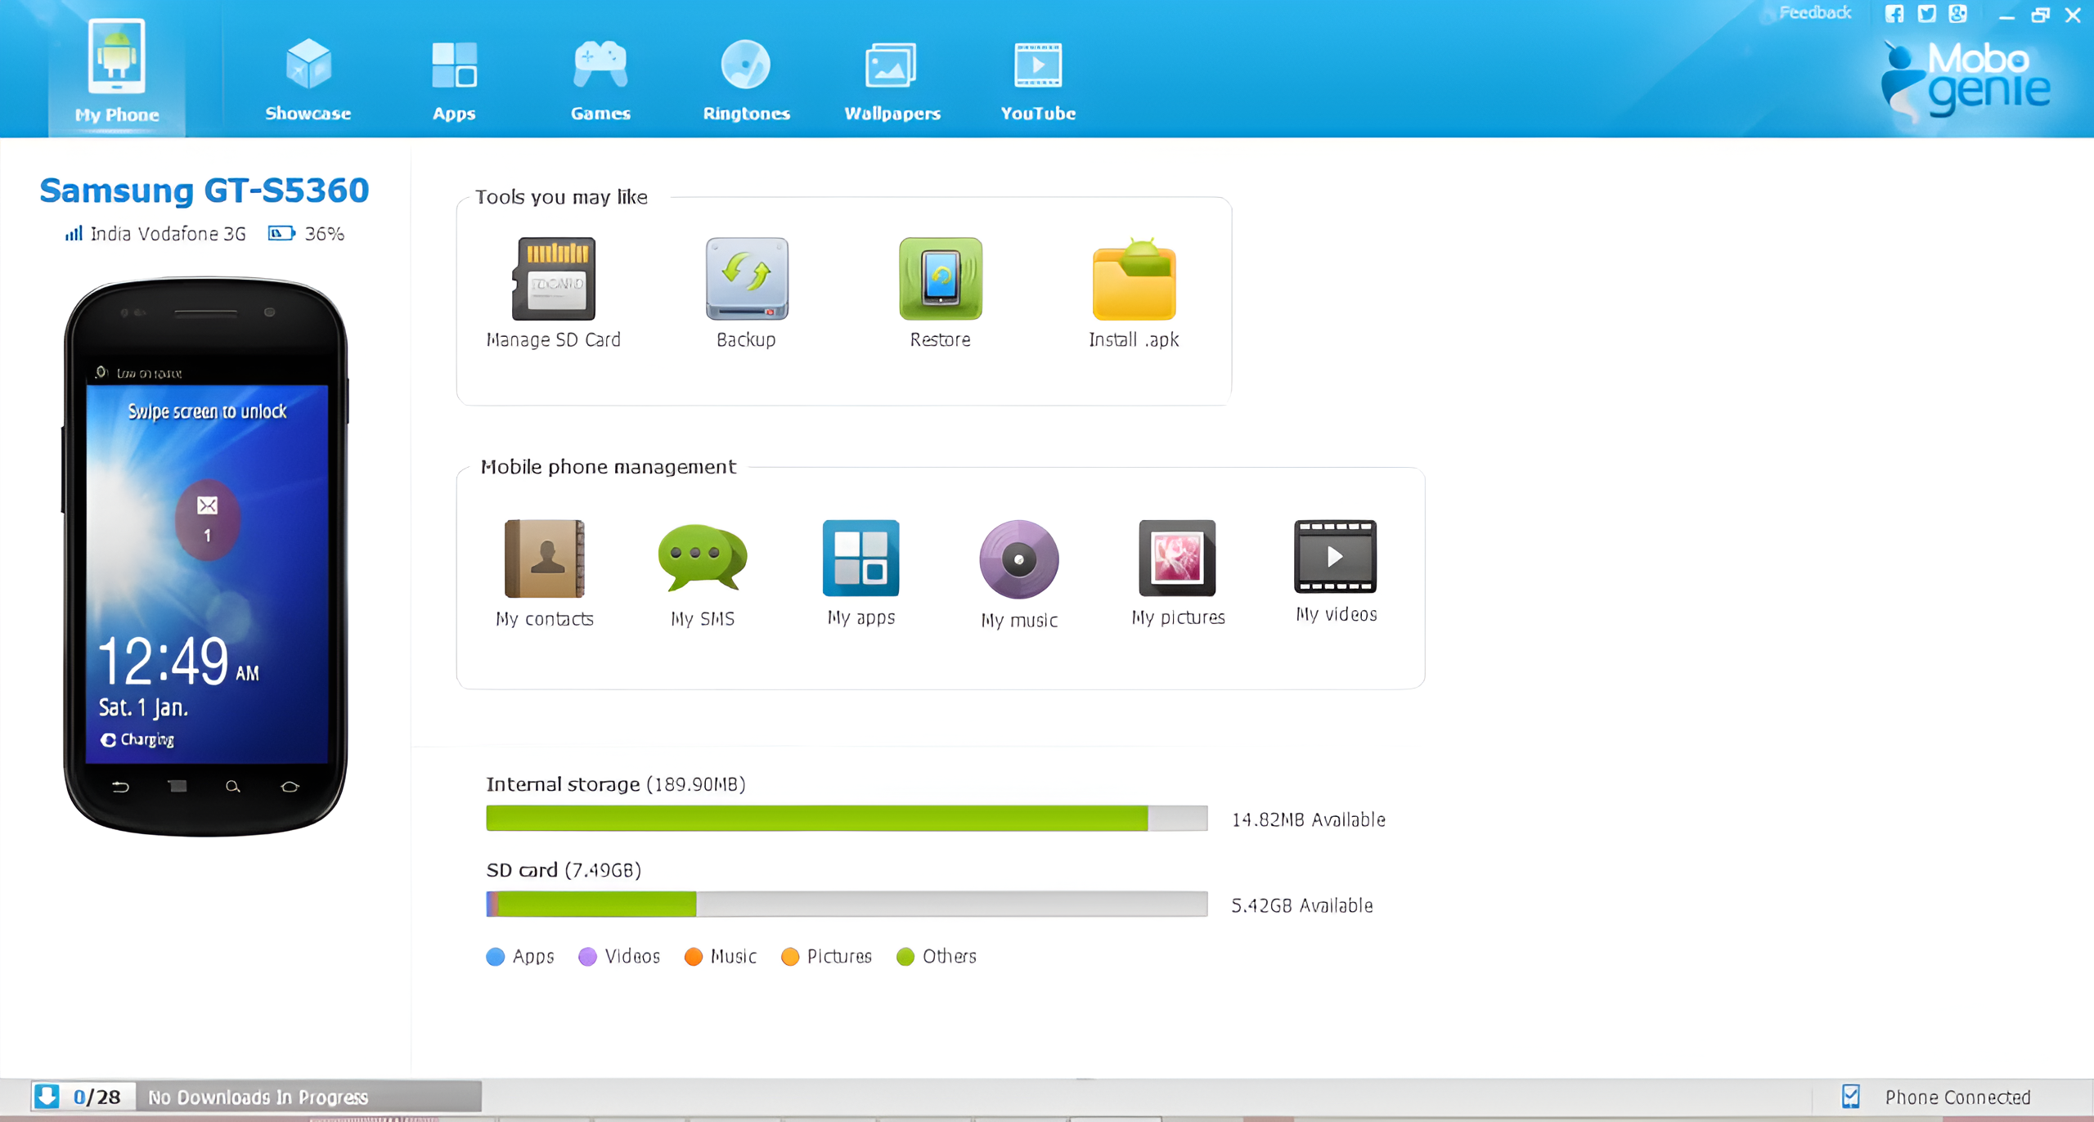Image resolution: width=2094 pixels, height=1122 pixels.
Task: Open My apps management
Action: click(x=861, y=559)
